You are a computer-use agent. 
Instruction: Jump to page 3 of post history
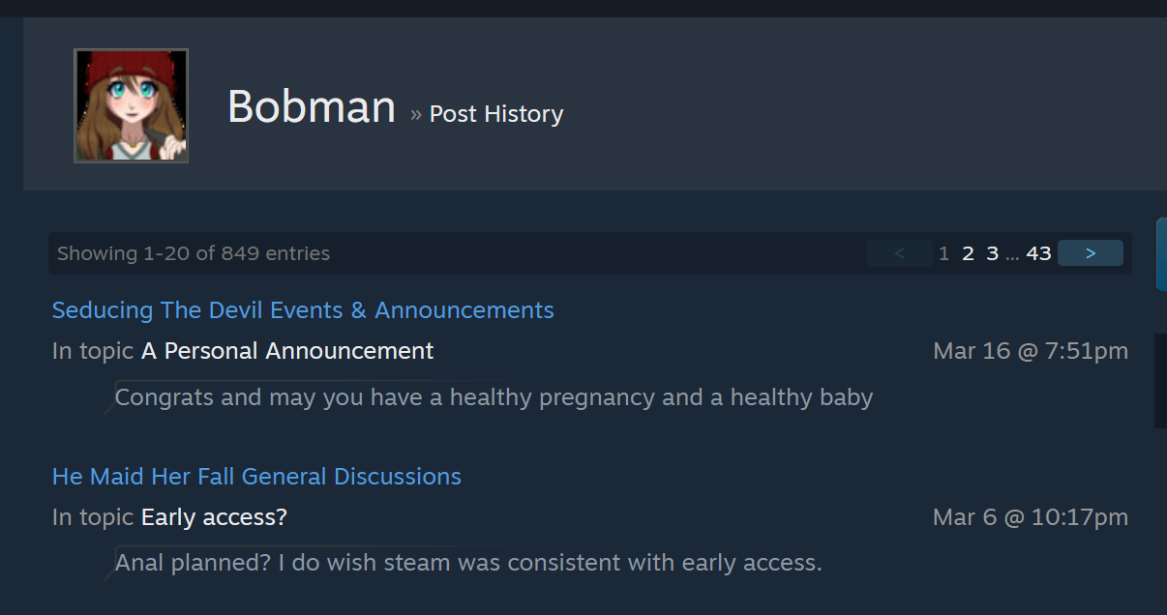click(992, 253)
